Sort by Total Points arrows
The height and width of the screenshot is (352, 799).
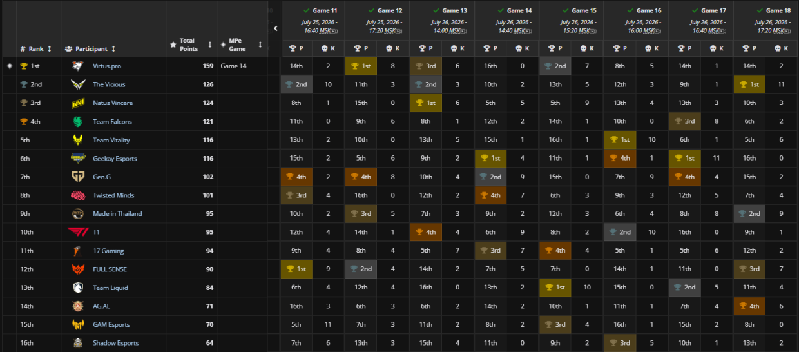click(210, 44)
